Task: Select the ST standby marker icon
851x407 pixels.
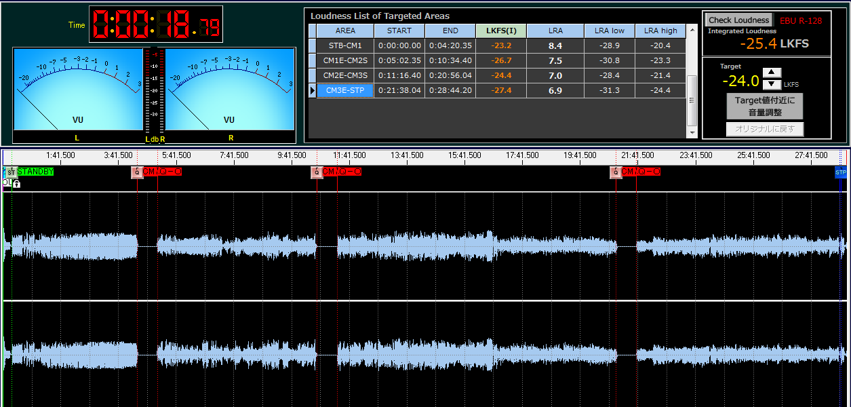Action: [11, 172]
